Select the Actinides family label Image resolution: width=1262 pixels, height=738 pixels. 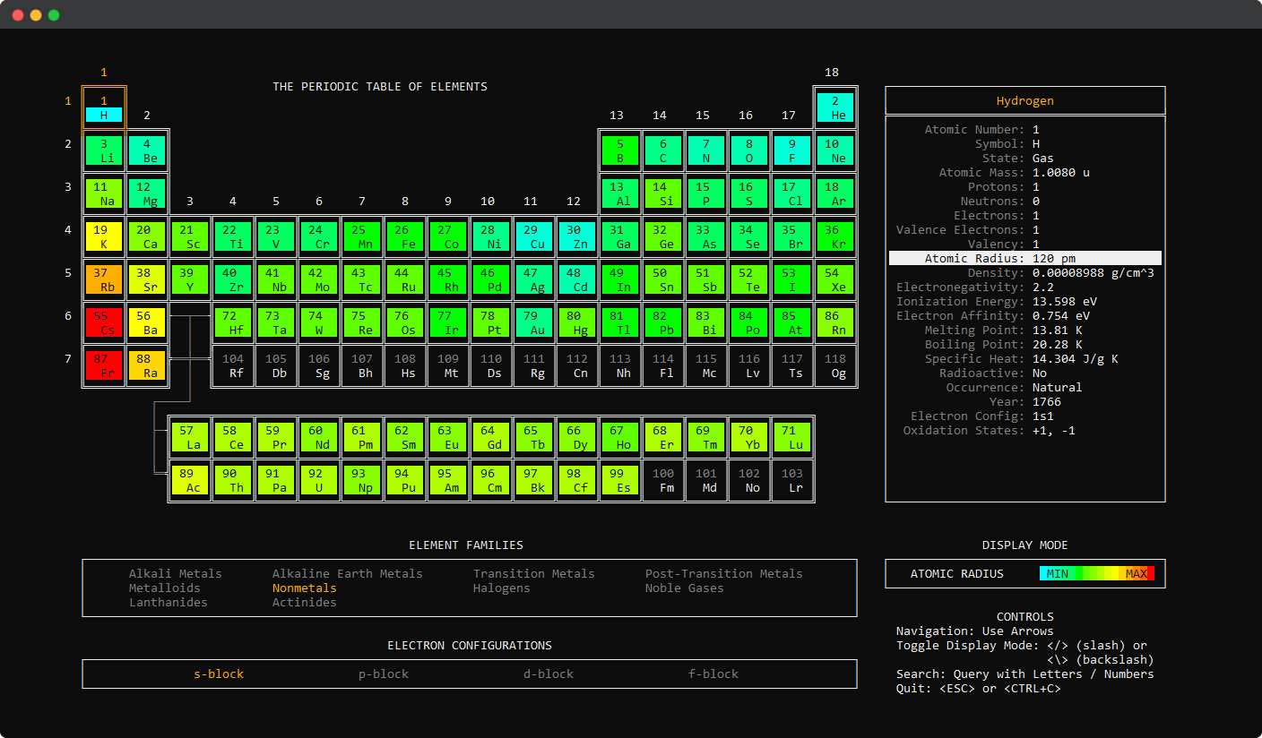pos(304,602)
